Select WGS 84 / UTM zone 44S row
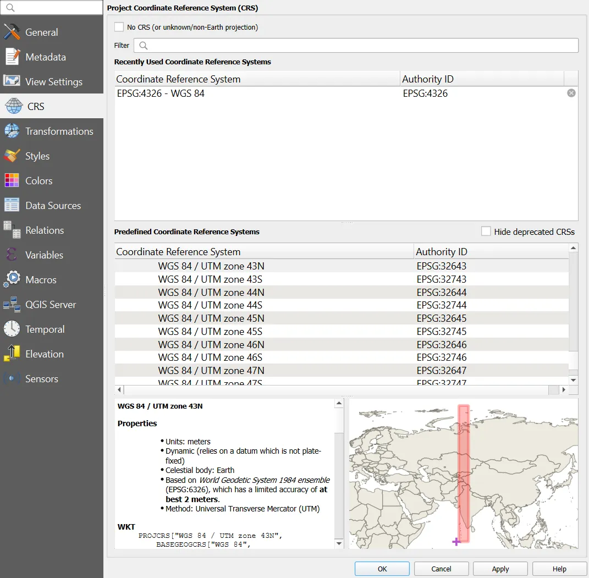 (342, 305)
